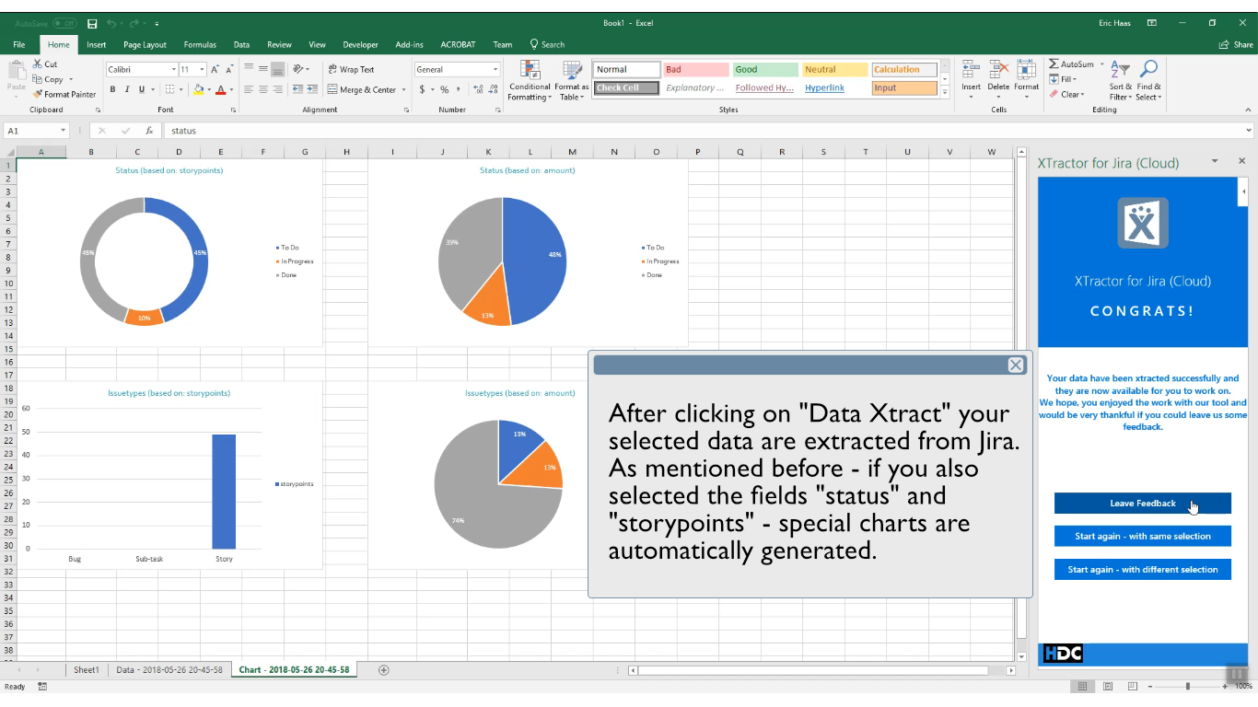Close the XTractor for Jira pane
1258x707 pixels.
pos(1241,161)
